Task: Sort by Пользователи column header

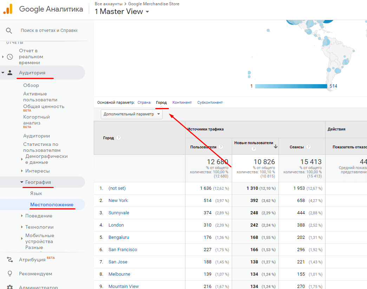Action: [x=203, y=147]
